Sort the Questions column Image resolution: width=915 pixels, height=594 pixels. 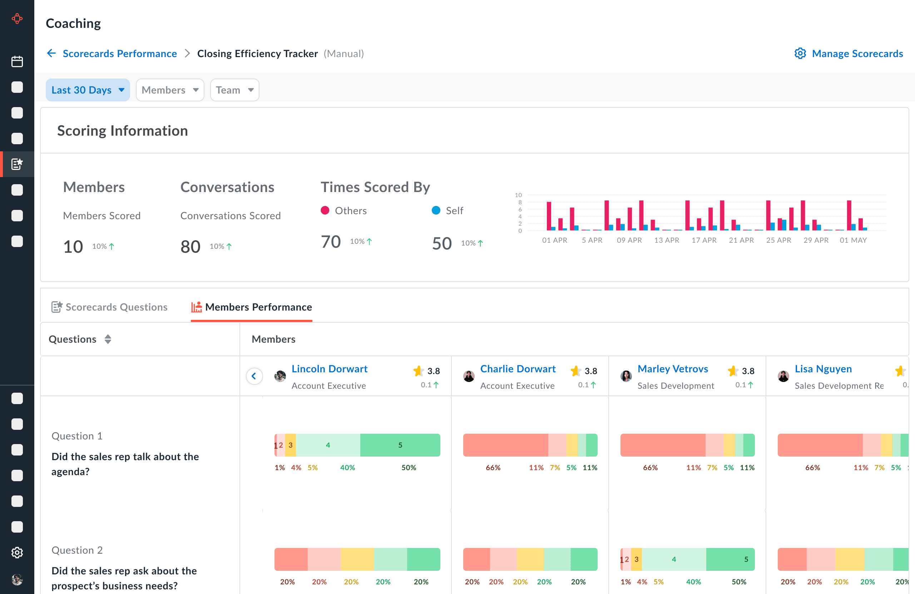click(x=108, y=339)
